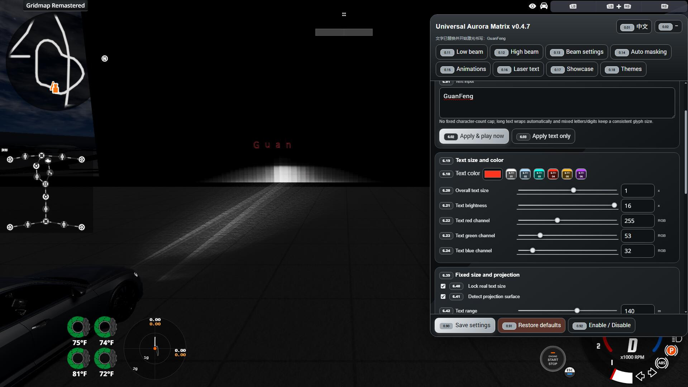This screenshot has height=387, width=688.
Task: Open the High beam tab
Action: pyautogui.click(x=516, y=52)
